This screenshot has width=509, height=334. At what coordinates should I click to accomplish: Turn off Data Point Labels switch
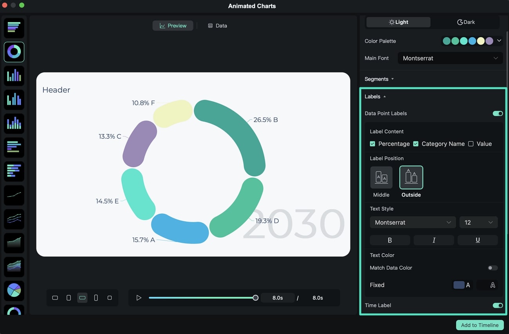pos(498,114)
